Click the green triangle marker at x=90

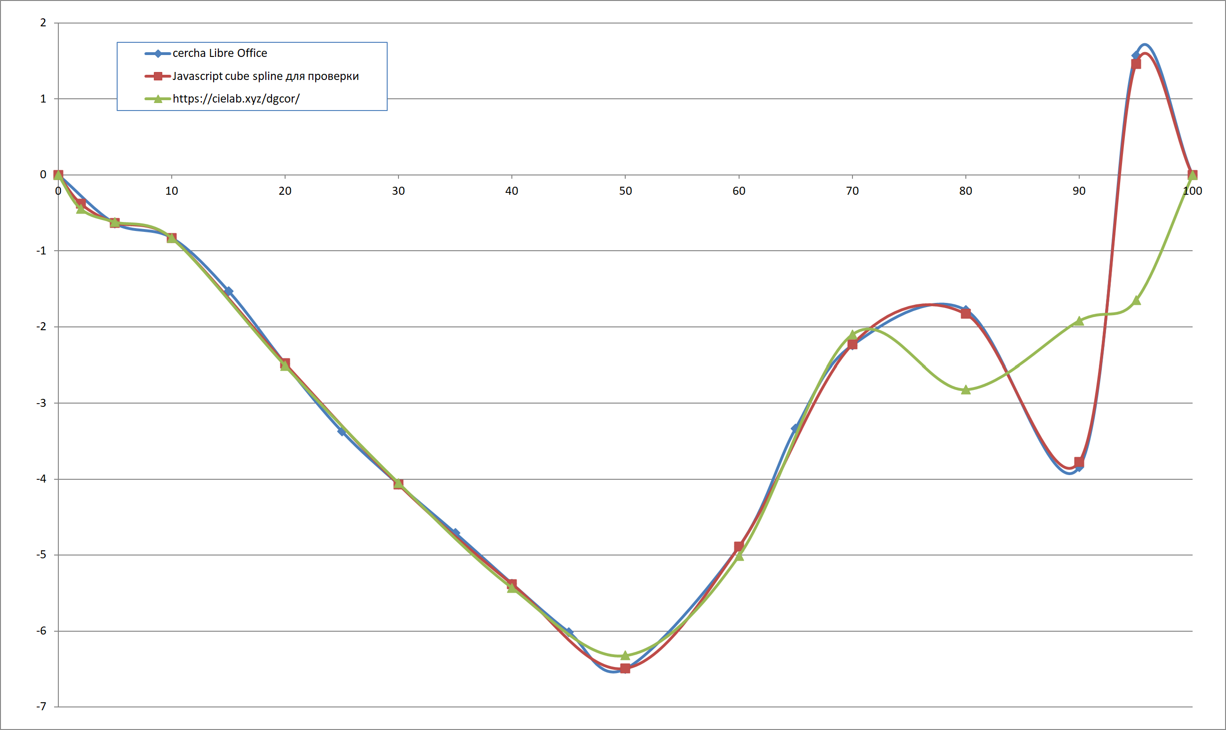pos(1079,321)
